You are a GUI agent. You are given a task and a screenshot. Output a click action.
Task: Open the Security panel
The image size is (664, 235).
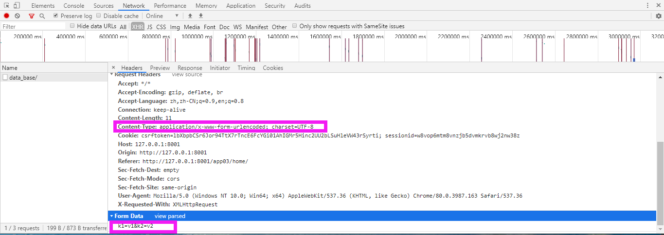click(x=275, y=6)
